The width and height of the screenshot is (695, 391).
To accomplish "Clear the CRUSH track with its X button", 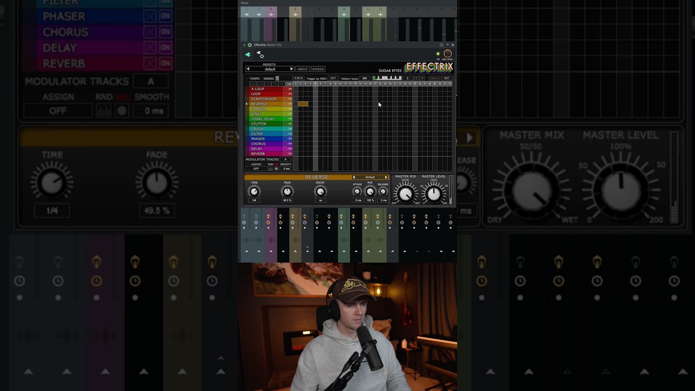I will coord(286,129).
